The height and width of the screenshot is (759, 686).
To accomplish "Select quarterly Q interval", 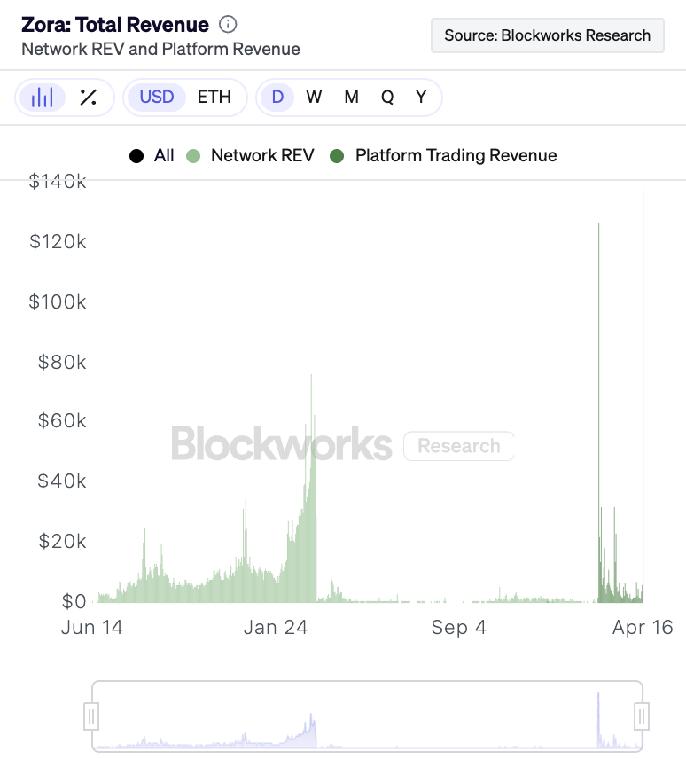I will tap(387, 98).
